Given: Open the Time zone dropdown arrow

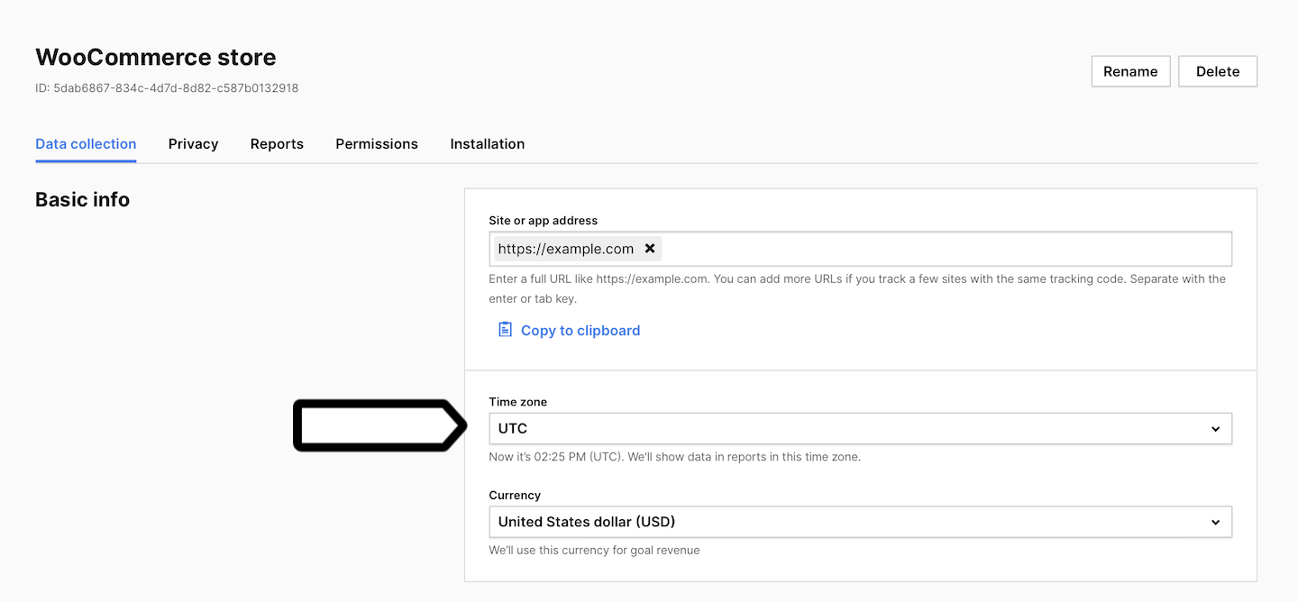Looking at the screenshot, I should pos(1215,429).
